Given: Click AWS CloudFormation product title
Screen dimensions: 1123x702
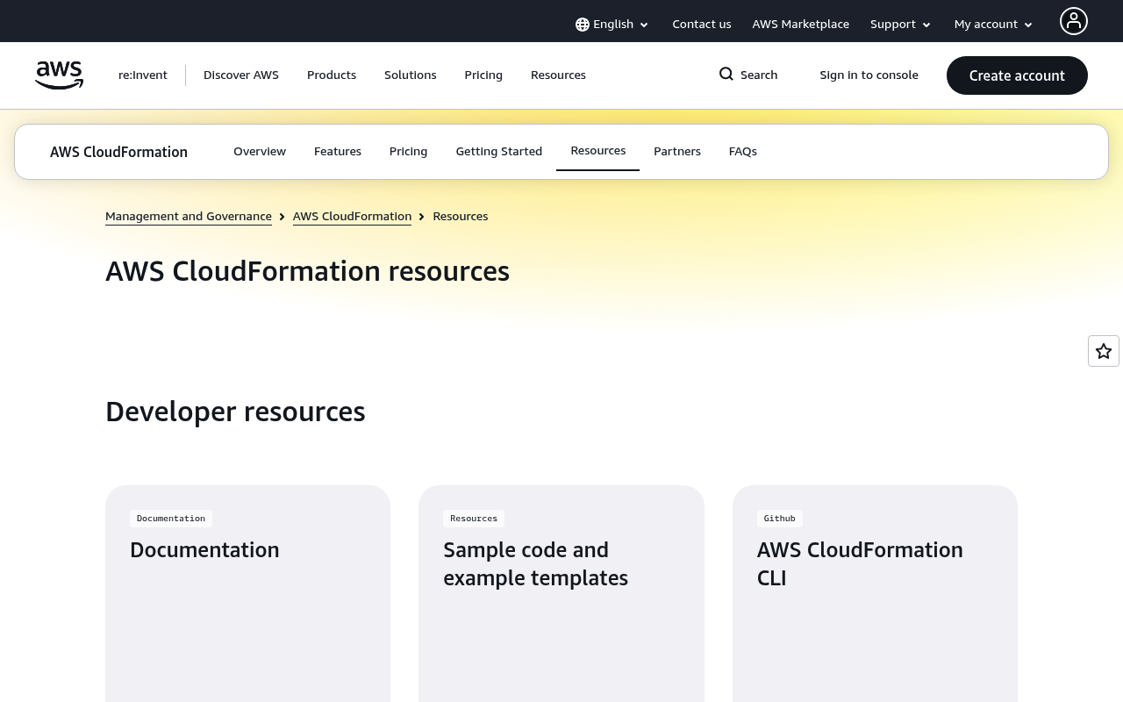Looking at the screenshot, I should [118, 152].
